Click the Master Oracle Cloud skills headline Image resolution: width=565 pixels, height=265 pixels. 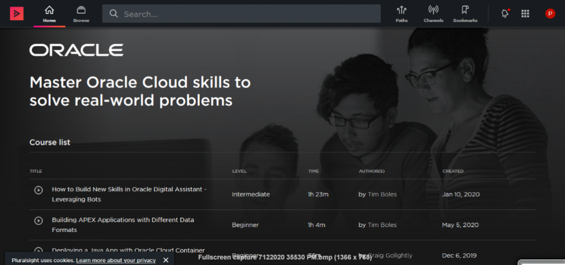[140, 91]
